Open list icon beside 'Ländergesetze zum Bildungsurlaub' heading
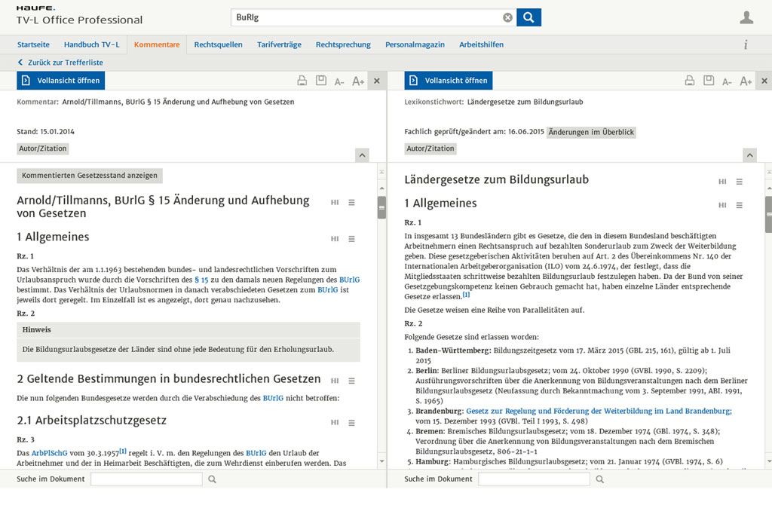 [x=739, y=182]
